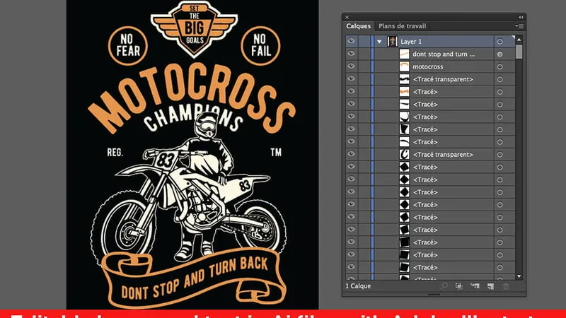
Task: Hide Layer 1 with its eye icon
Action: pyautogui.click(x=351, y=41)
